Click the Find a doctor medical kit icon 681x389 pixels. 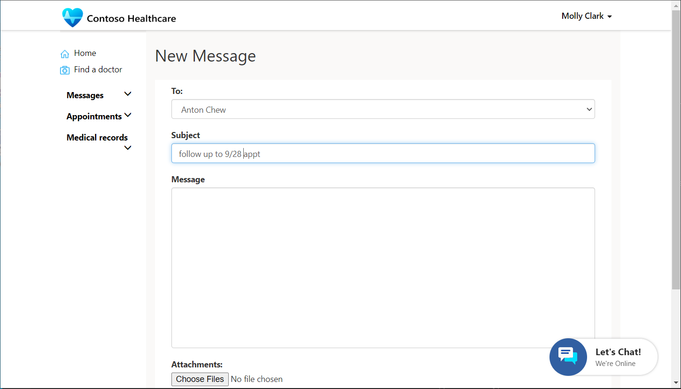[x=64, y=70]
